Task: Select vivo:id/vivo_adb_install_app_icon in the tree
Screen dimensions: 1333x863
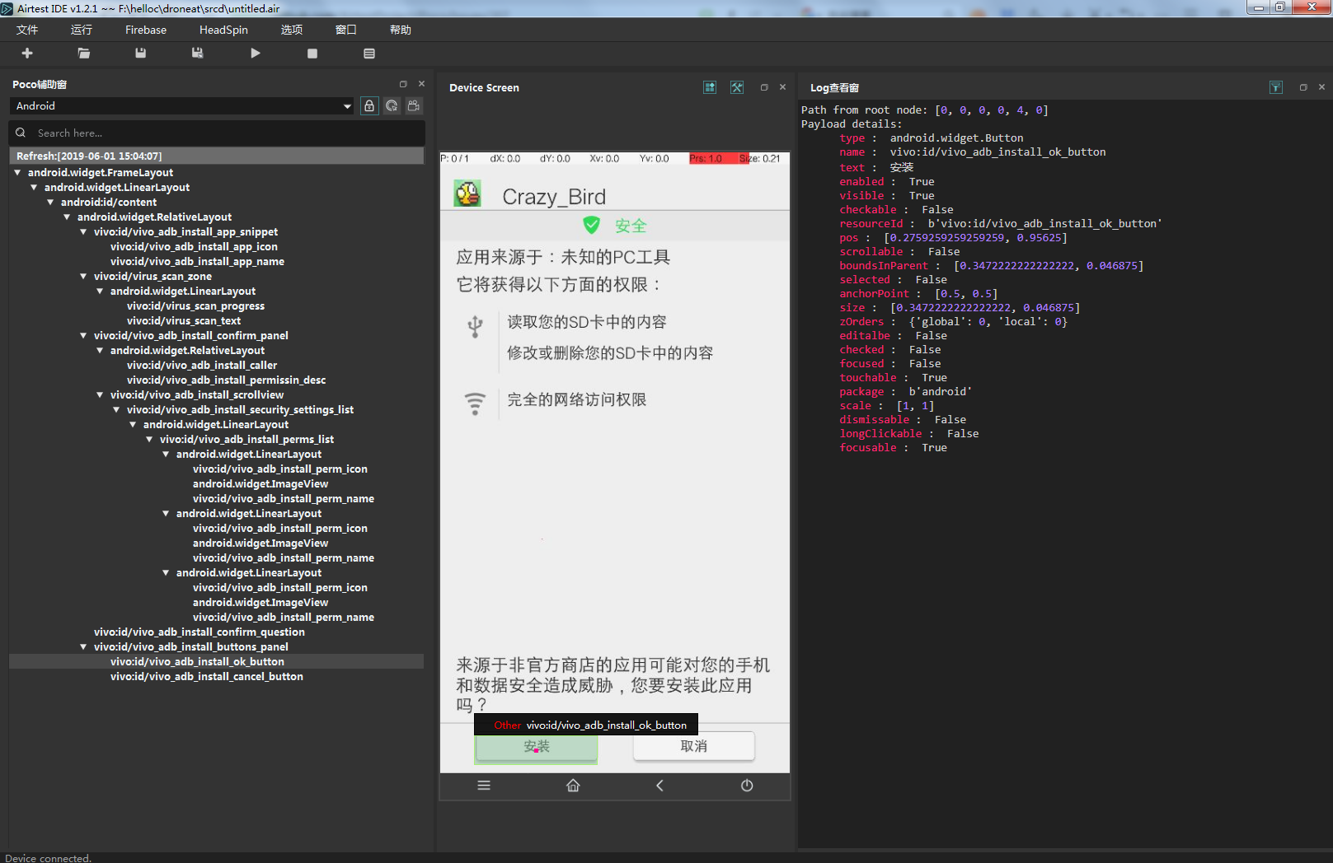Action: (194, 247)
